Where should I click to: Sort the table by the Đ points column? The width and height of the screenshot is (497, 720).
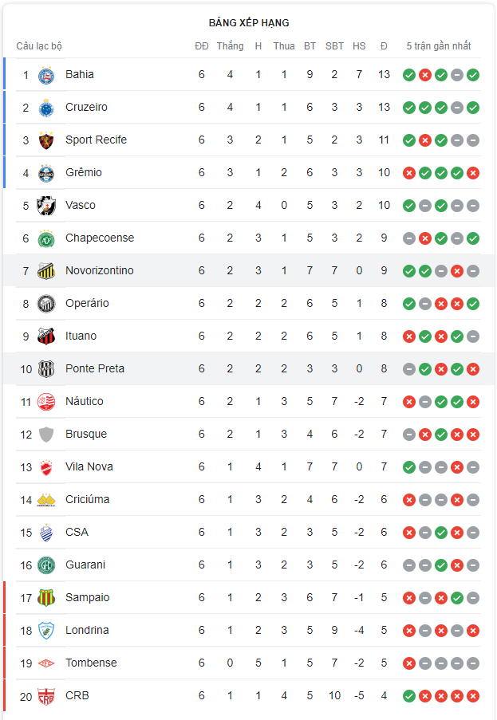click(384, 46)
